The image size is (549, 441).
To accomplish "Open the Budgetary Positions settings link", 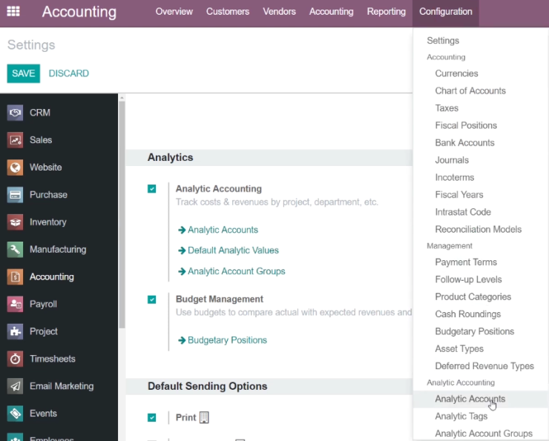I will tap(227, 340).
